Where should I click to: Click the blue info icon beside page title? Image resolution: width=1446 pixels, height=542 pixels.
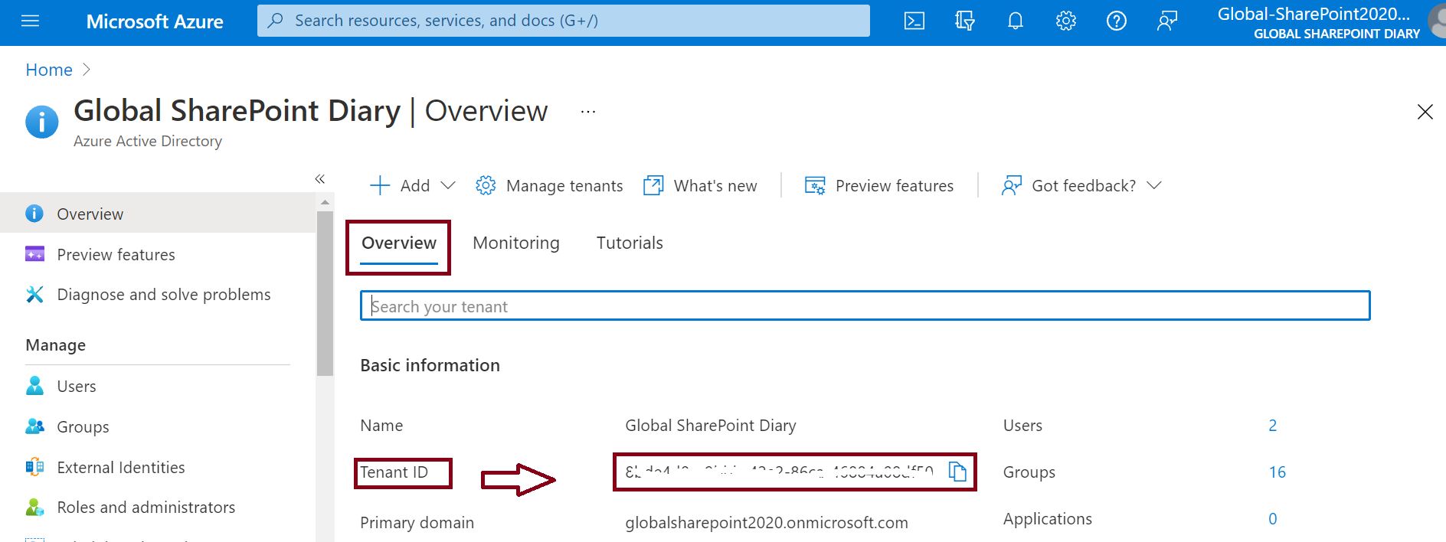(x=42, y=122)
